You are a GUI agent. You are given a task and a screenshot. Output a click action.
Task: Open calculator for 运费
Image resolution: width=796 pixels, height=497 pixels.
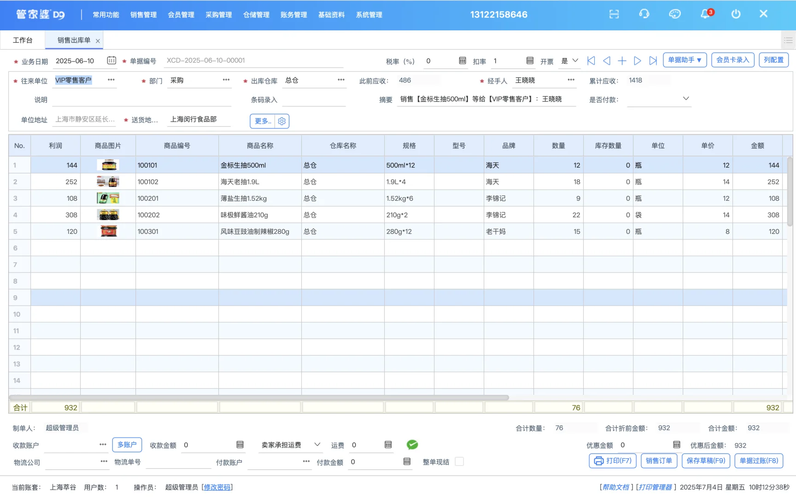coord(388,445)
